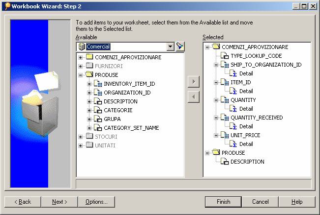Collapse COMENZI_APROVIZIONARE in the Selected list
This screenshot has width=320, height=215.
207,47
